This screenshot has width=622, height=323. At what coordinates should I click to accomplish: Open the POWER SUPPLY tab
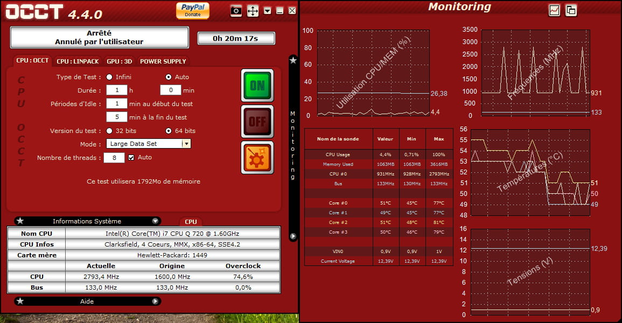pyautogui.click(x=163, y=61)
